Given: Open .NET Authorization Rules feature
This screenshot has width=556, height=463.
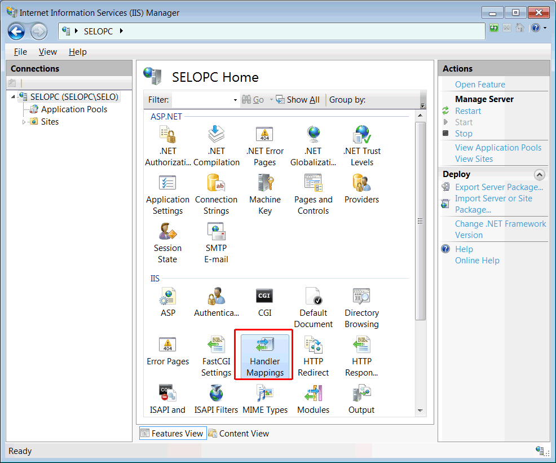Looking at the screenshot, I should tap(167, 145).
